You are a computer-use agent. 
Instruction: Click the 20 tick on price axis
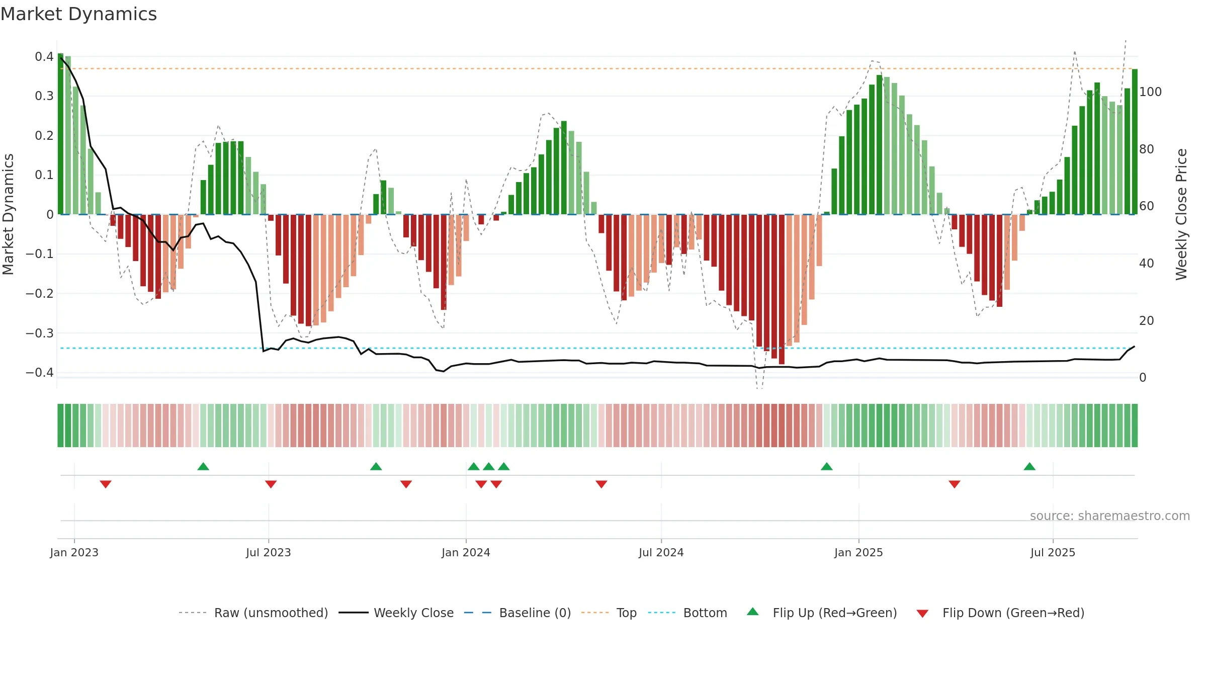point(1147,320)
